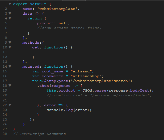
Task: Click the 'get' method name on line 10
Action: tap(36, 48)
